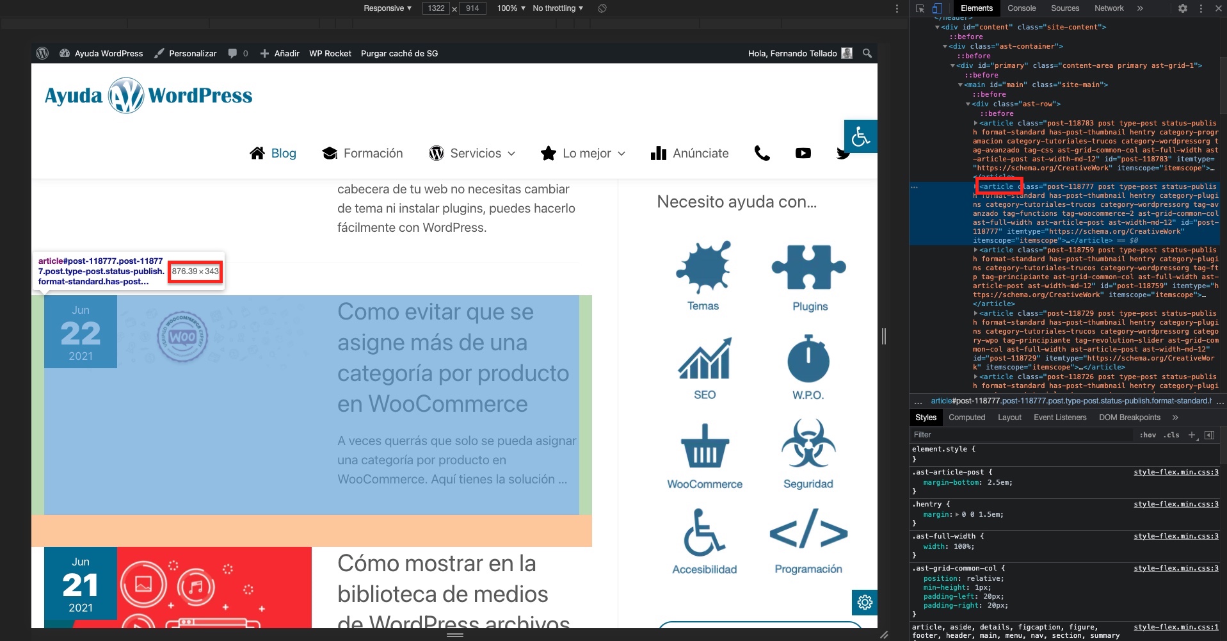Switch to the Computed tab in Styles panel
This screenshot has width=1227, height=641.
pyautogui.click(x=967, y=418)
